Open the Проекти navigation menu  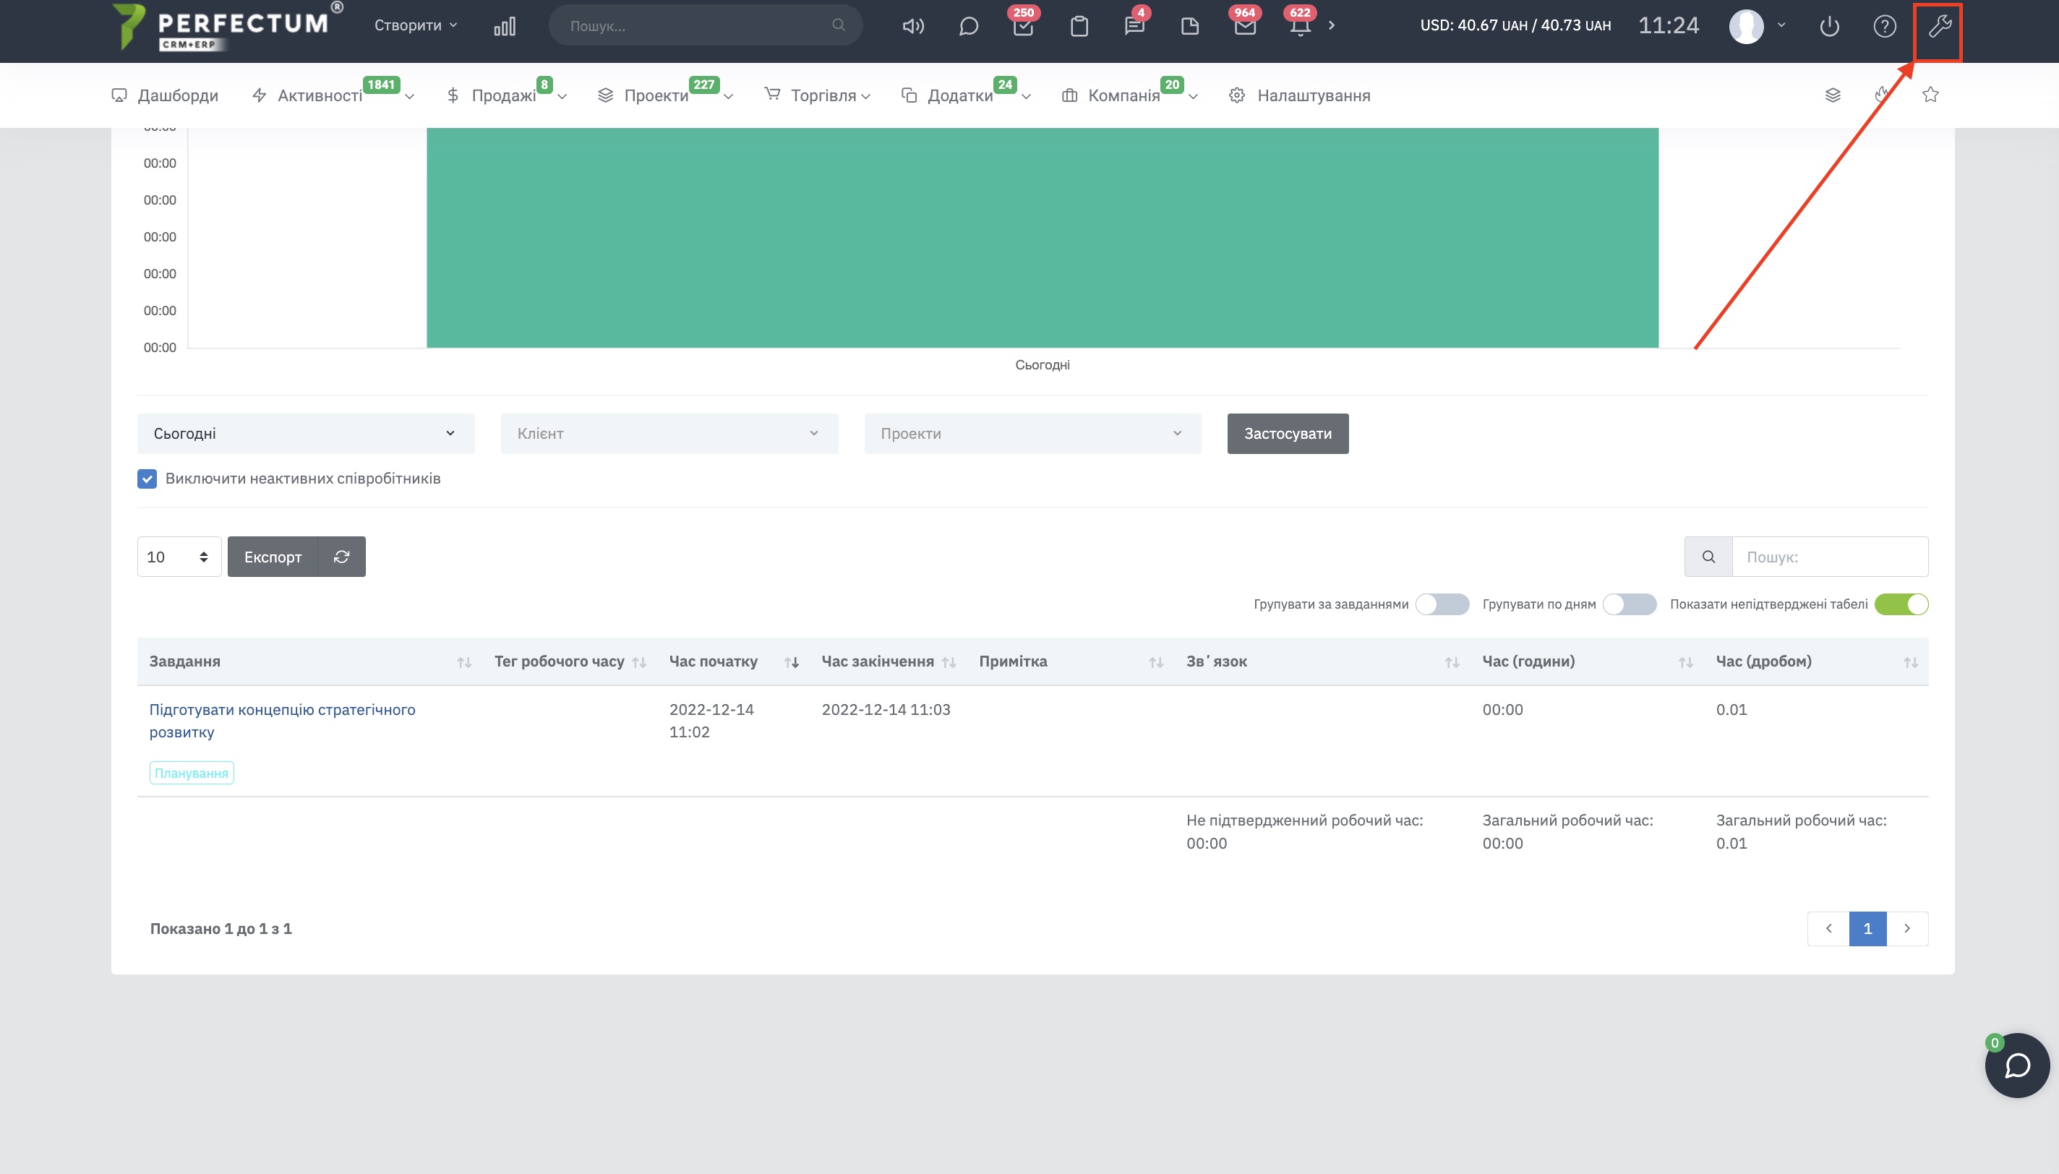pos(656,96)
